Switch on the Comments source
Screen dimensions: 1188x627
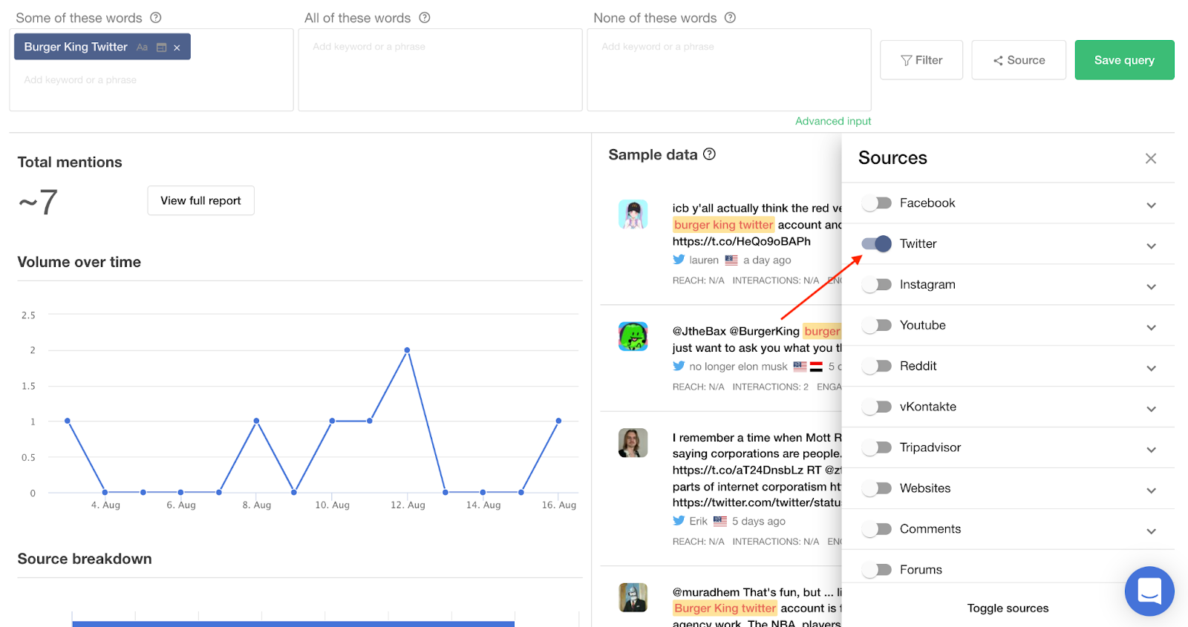tap(877, 530)
